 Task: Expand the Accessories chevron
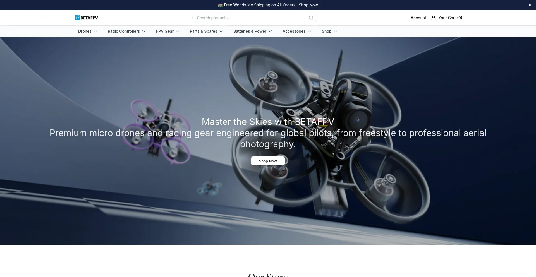(310, 31)
